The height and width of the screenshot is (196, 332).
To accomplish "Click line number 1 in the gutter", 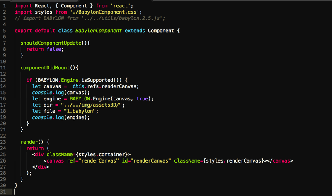I will pos(5,6).
